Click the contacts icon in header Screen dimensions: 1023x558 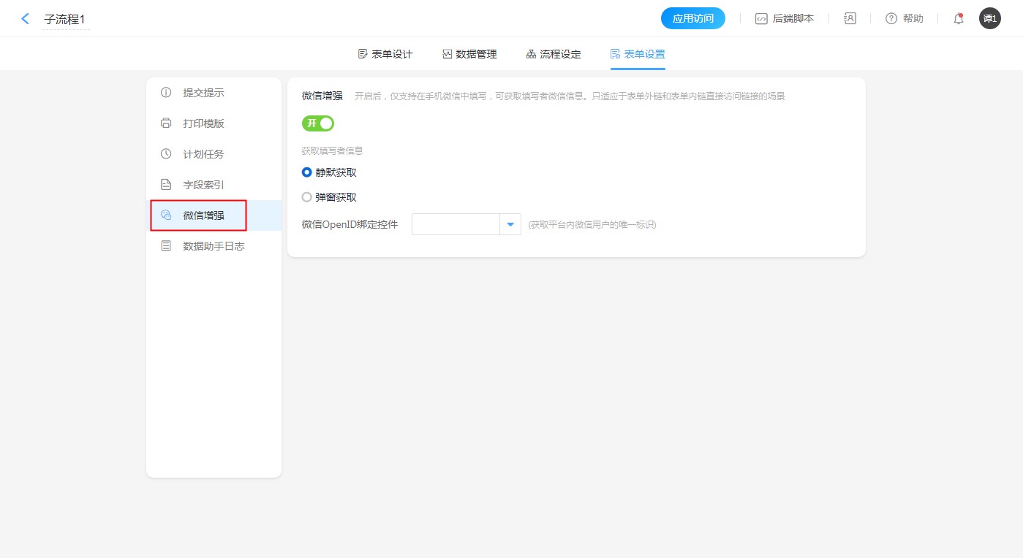click(x=850, y=19)
